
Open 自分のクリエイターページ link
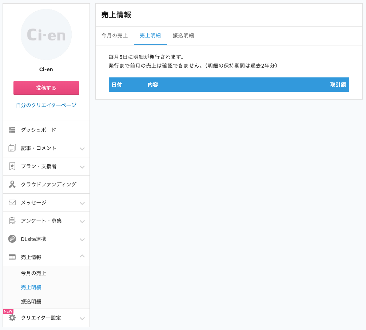point(46,105)
